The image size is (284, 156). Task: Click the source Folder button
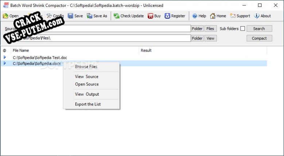point(198,28)
